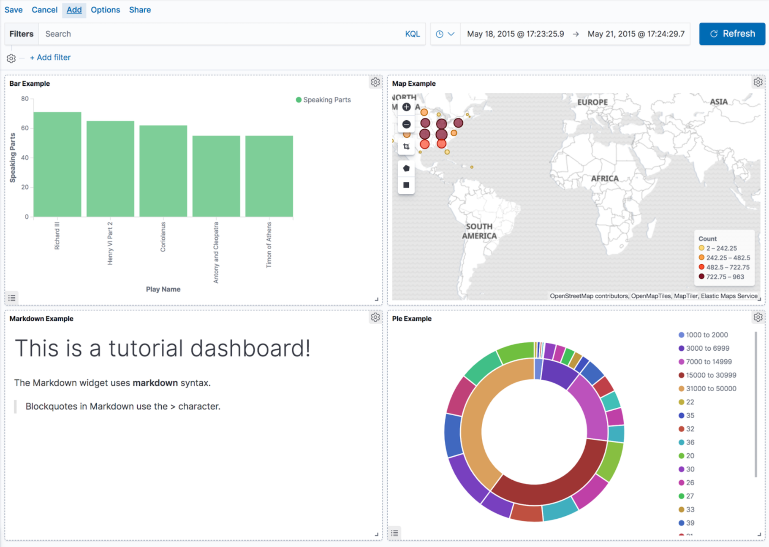Select the polygon drawing tool on the map

406,168
